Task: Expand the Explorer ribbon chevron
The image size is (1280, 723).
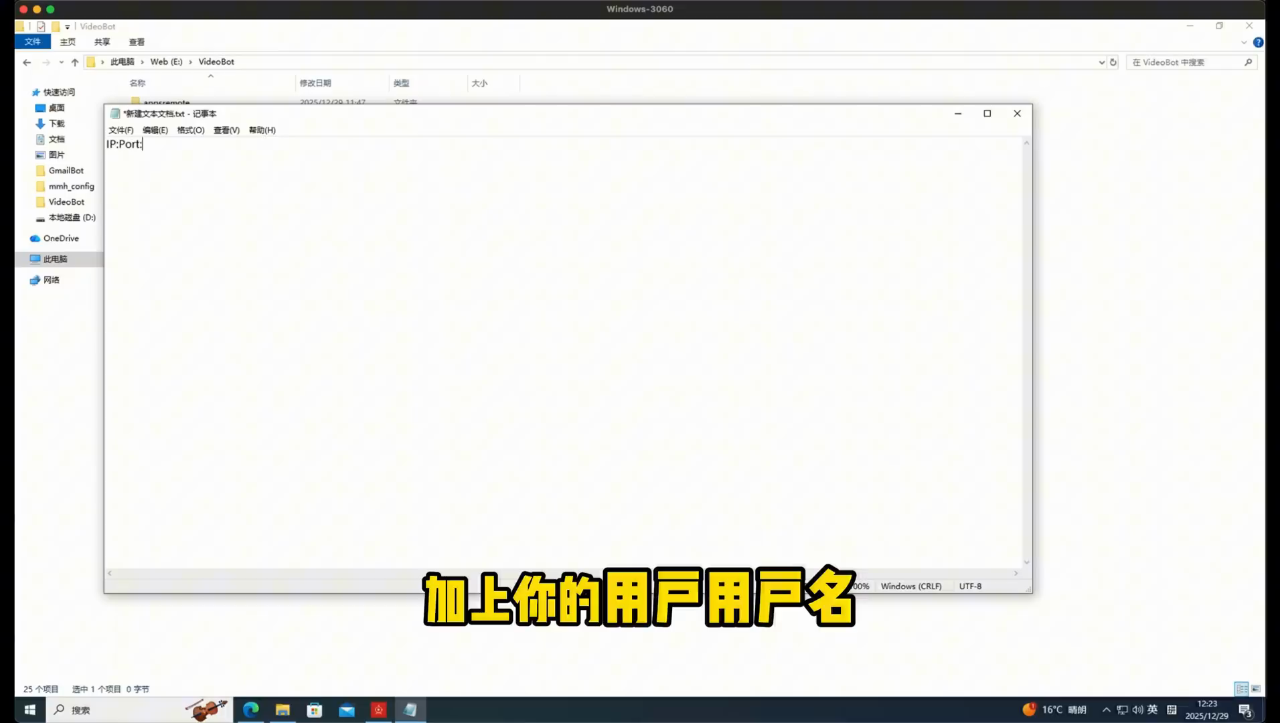Action: point(1244,42)
